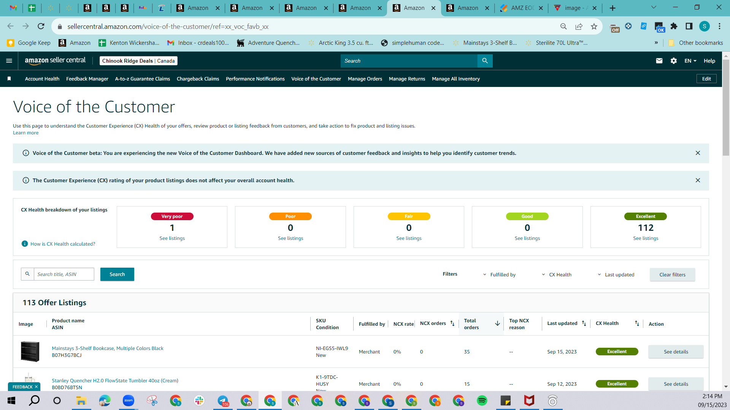Expand the Fulfilled by filter dropdown
Viewport: 730px width, 410px height.
[500, 274]
